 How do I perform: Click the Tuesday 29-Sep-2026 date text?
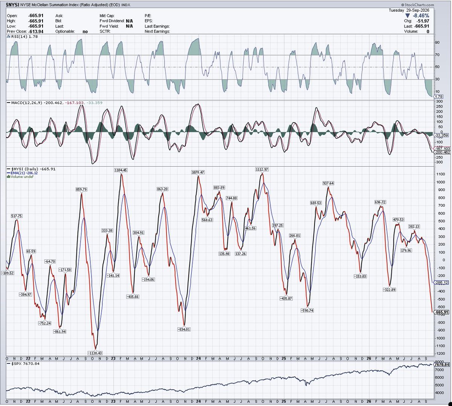coord(409,10)
